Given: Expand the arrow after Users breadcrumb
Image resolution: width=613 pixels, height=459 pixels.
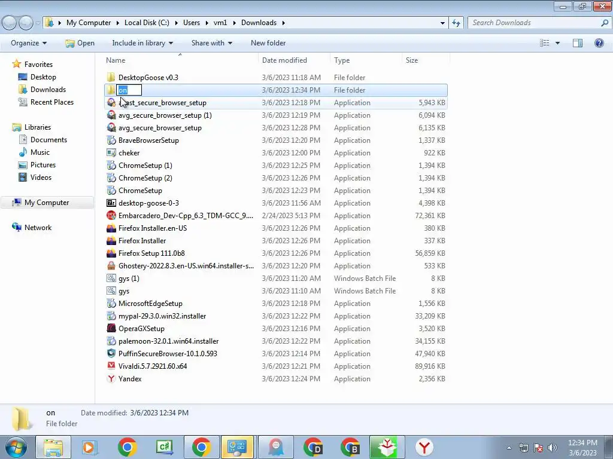Looking at the screenshot, I should click(207, 23).
